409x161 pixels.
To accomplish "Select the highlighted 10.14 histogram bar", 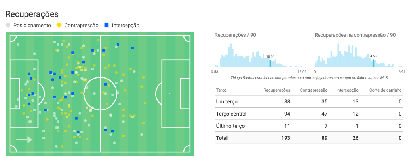I will pos(270,64).
